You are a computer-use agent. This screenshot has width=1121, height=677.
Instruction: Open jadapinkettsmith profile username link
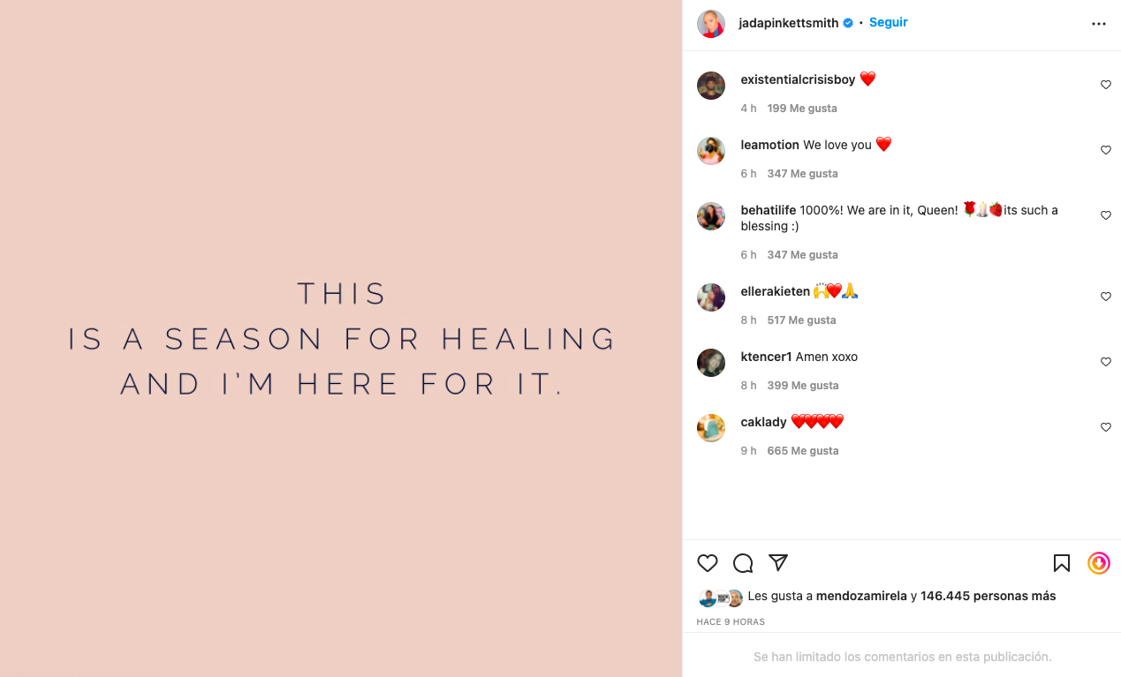pos(789,23)
